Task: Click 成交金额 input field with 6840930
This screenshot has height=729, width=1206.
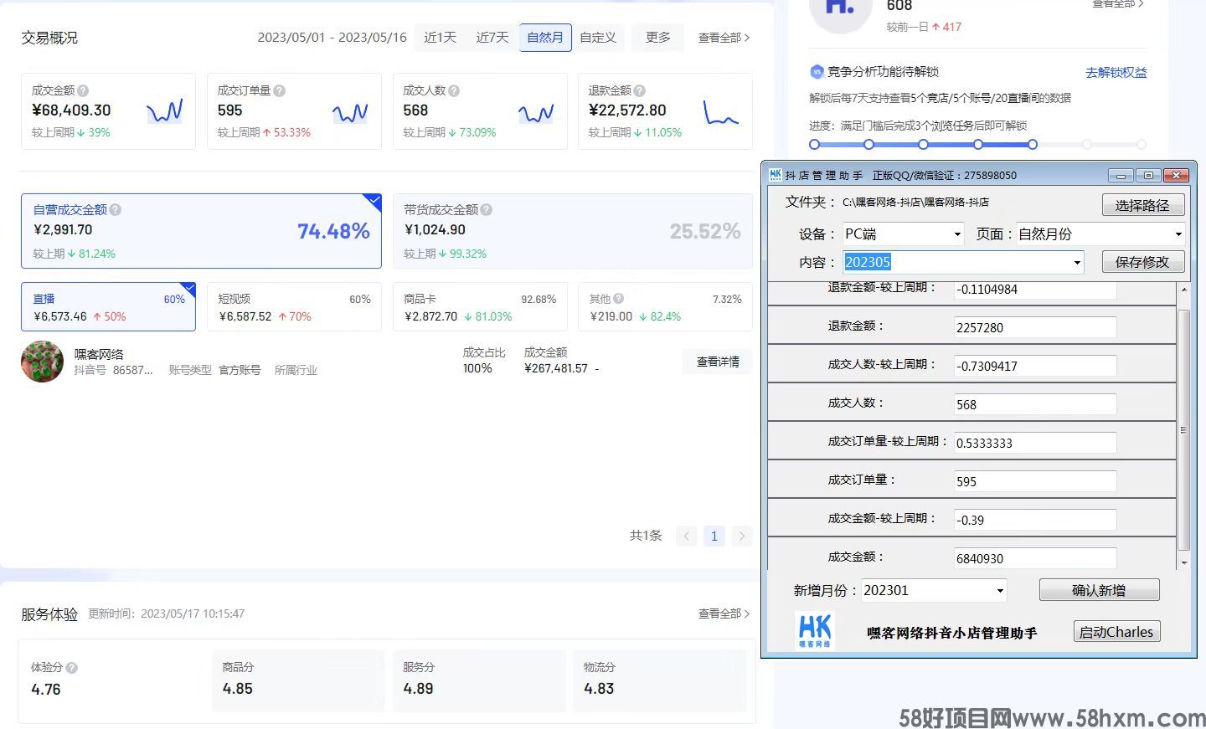Action: pos(1035,558)
